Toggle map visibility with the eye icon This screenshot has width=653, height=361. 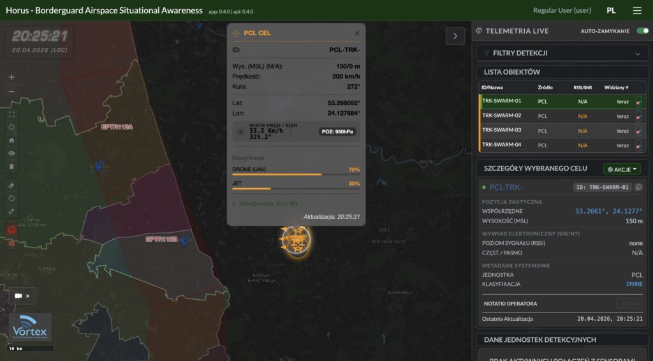[11, 153]
